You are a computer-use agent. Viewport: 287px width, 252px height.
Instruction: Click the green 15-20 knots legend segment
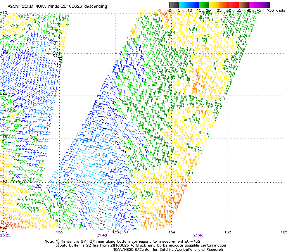pyautogui.click(x=204, y=5)
